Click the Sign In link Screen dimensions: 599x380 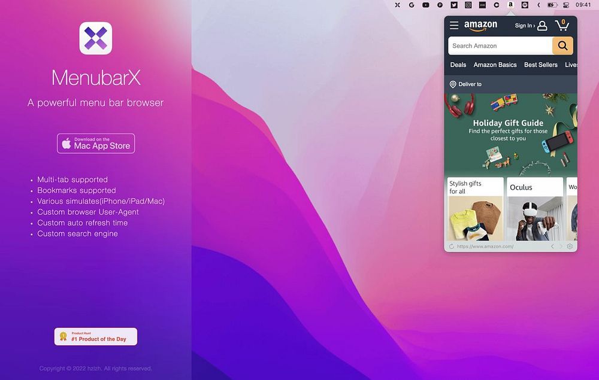525,26
